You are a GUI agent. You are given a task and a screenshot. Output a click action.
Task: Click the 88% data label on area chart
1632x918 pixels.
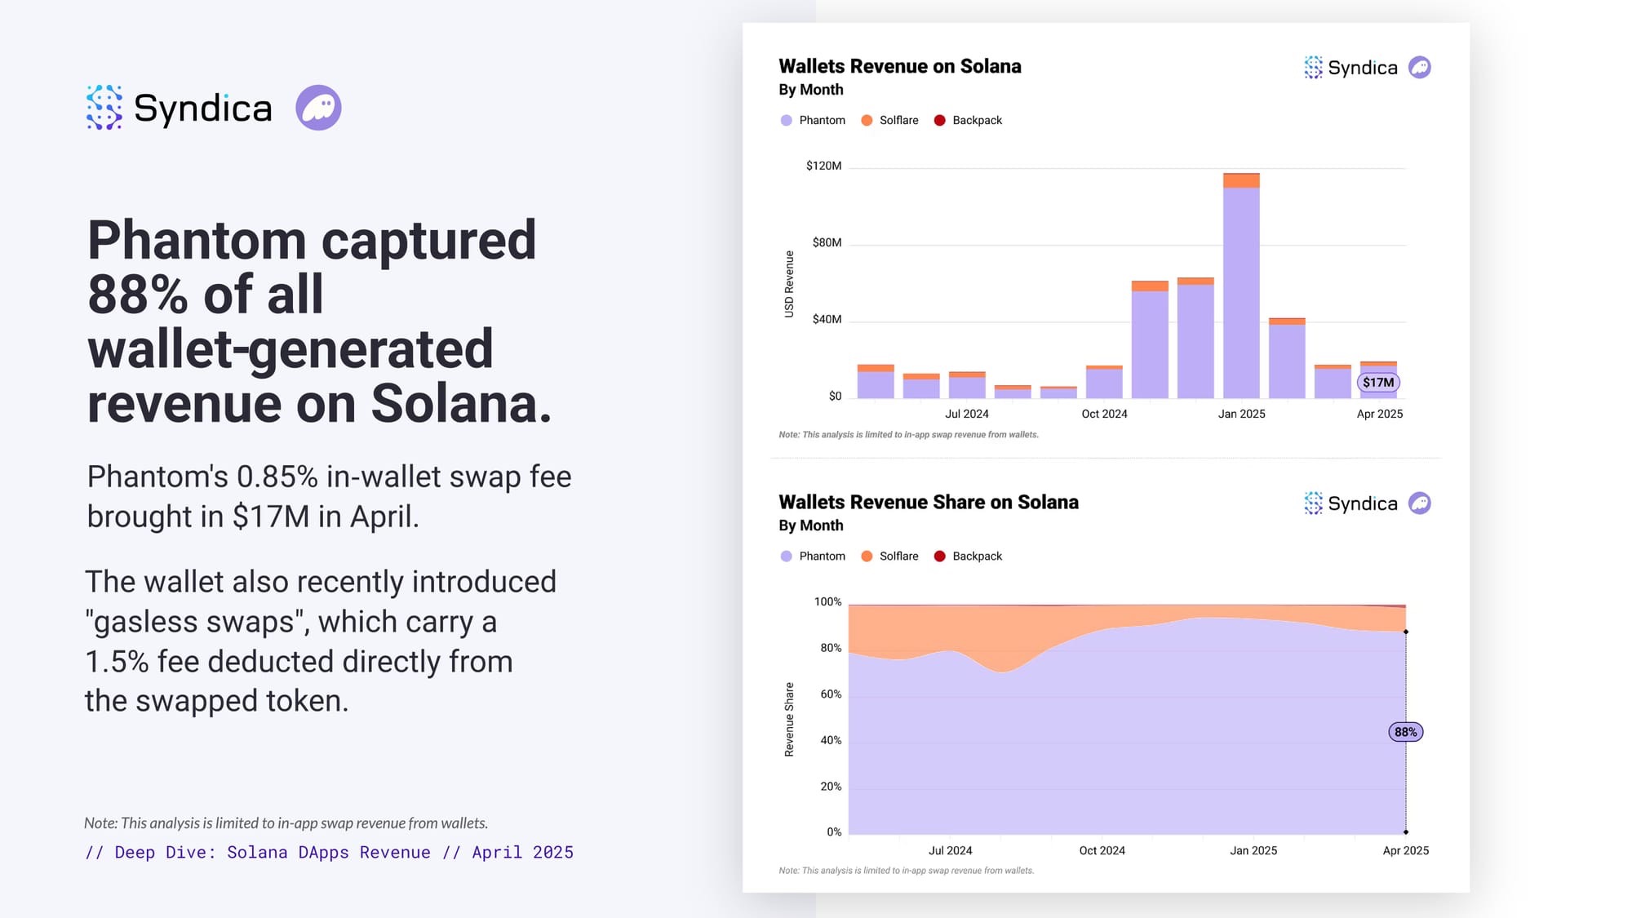(1405, 732)
